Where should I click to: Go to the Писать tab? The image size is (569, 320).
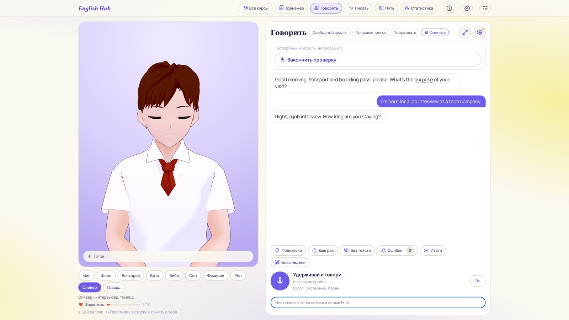pyautogui.click(x=358, y=8)
